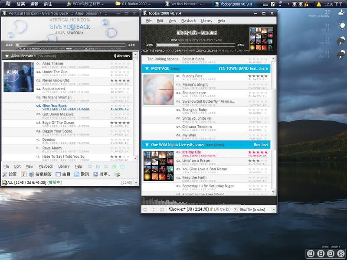Image resolution: width=347 pixels, height=260 pixels.
Task: Click the thunderstorm weather icon for Oct 10
Action: point(341,41)
